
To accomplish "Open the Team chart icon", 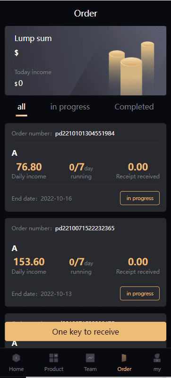I will pos(90,358).
